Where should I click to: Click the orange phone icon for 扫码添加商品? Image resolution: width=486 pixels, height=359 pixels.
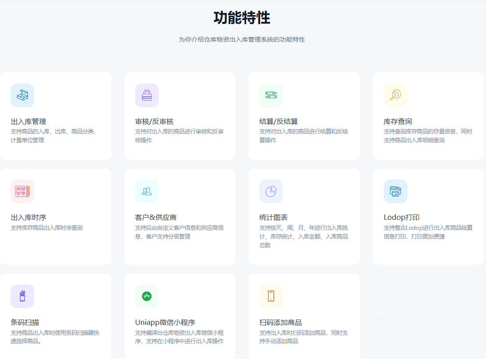coord(271,296)
